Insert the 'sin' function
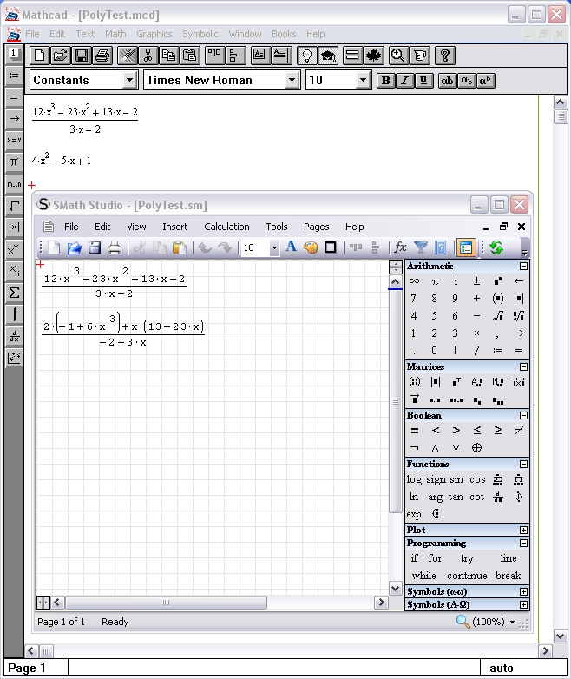The width and height of the screenshot is (571, 679). click(456, 479)
